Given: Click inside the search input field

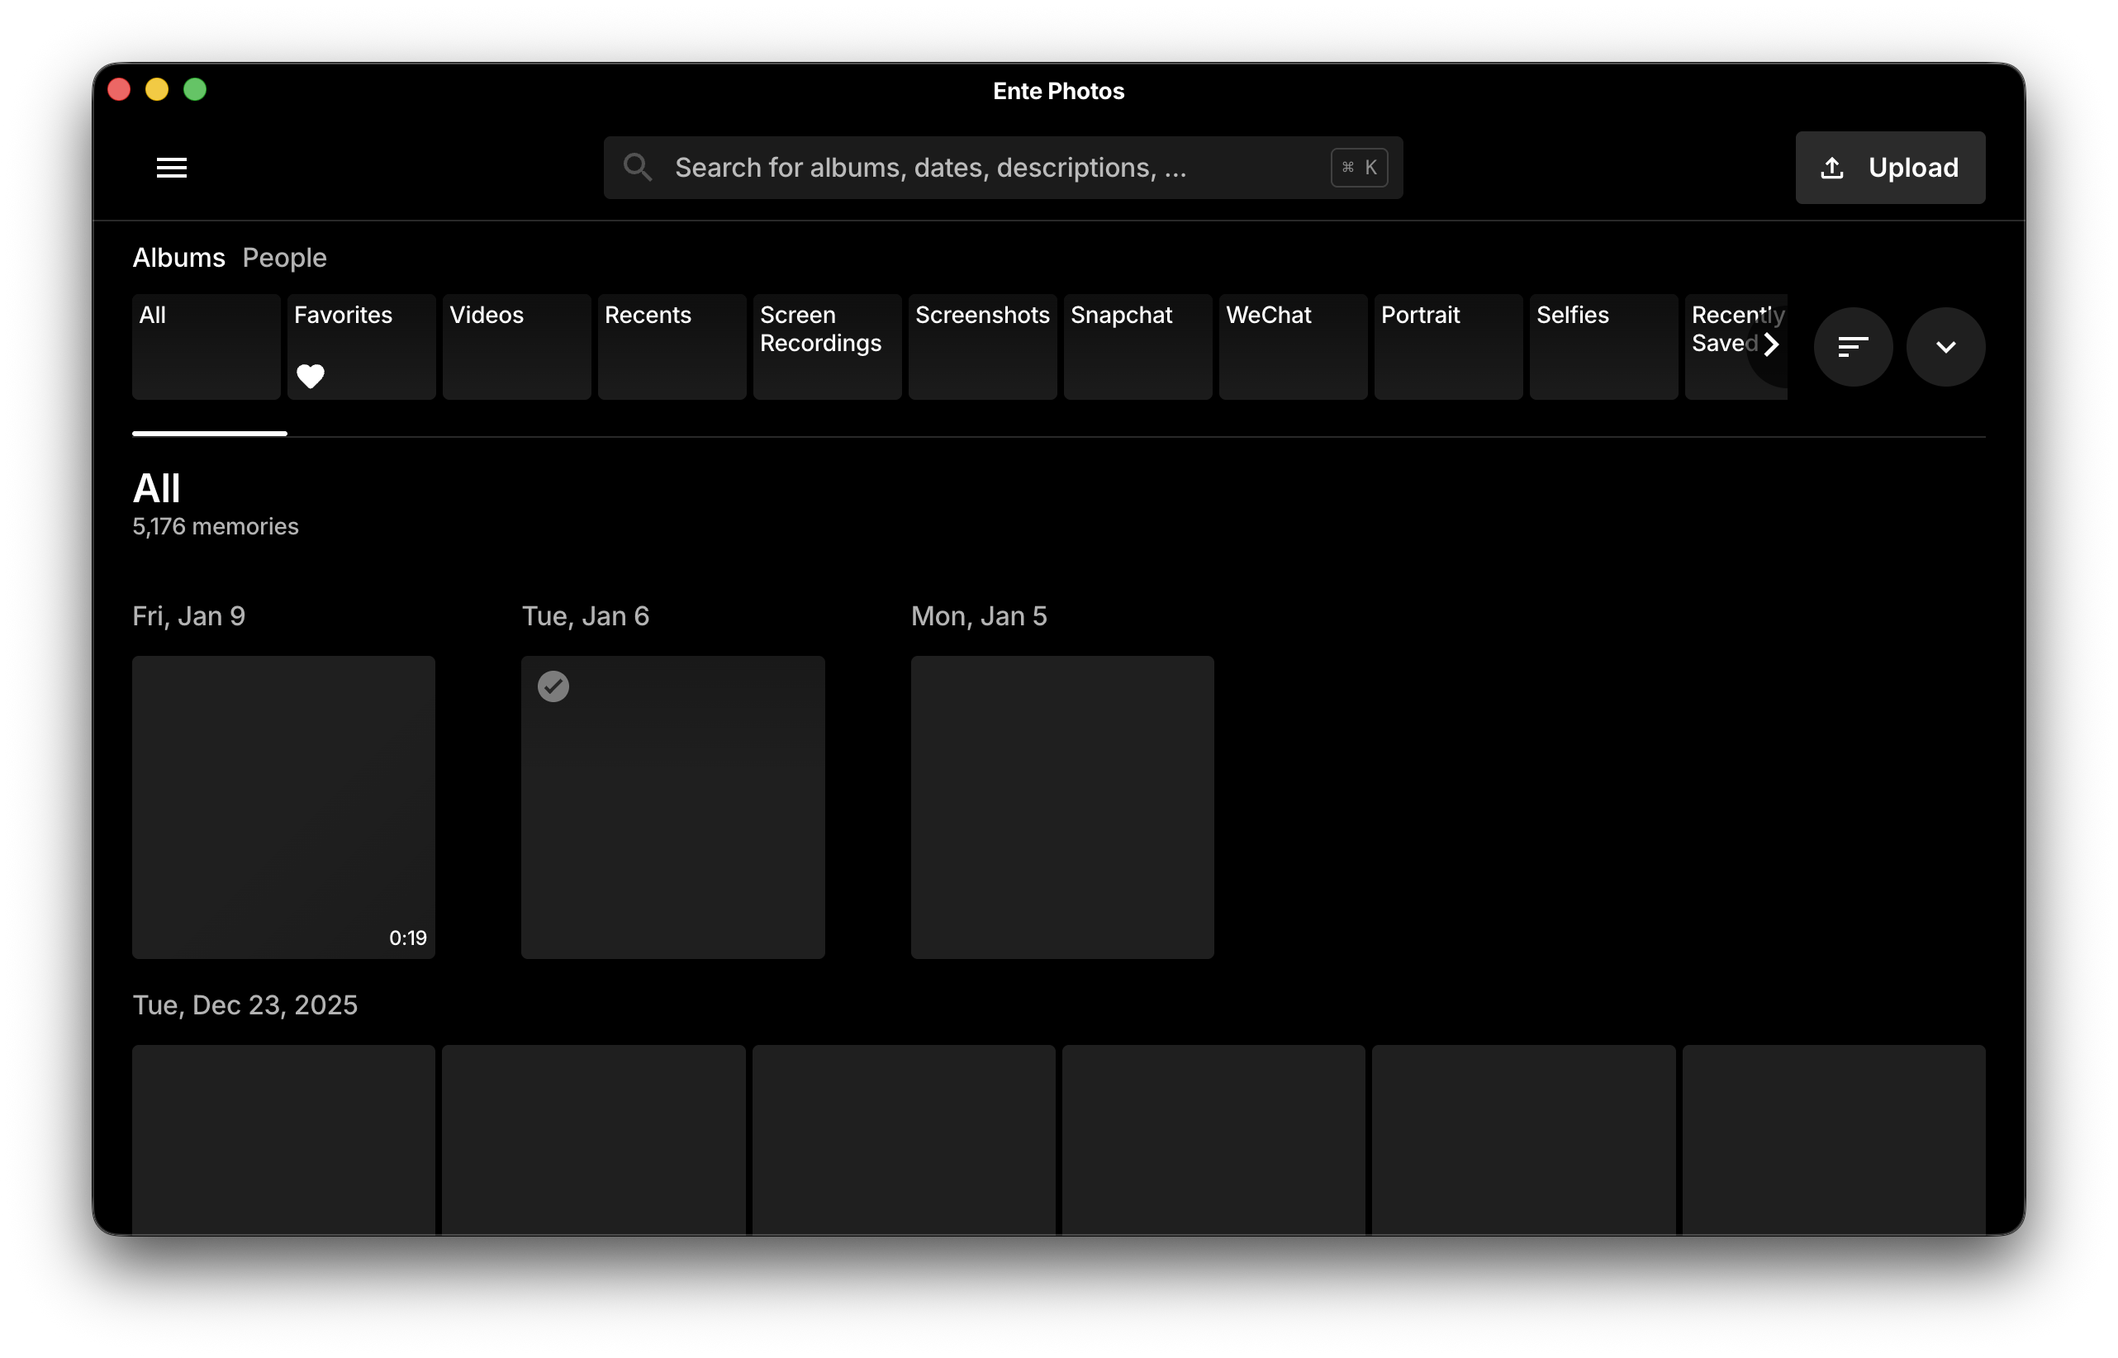Looking at the screenshot, I should coord(970,167).
